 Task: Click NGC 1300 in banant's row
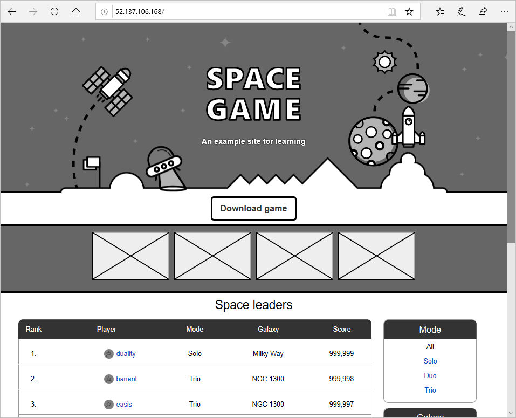pyautogui.click(x=268, y=379)
